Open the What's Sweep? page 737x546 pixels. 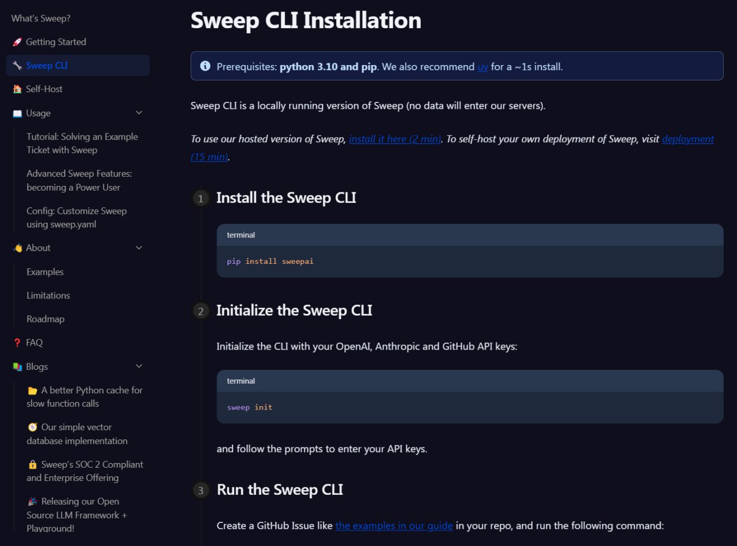(41, 18)
